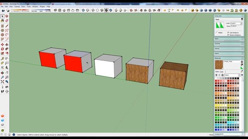Image resolution: width=248 pixels, height=139 pixels.
Task: Choose the Circle tool
Action: click(2, 30)
